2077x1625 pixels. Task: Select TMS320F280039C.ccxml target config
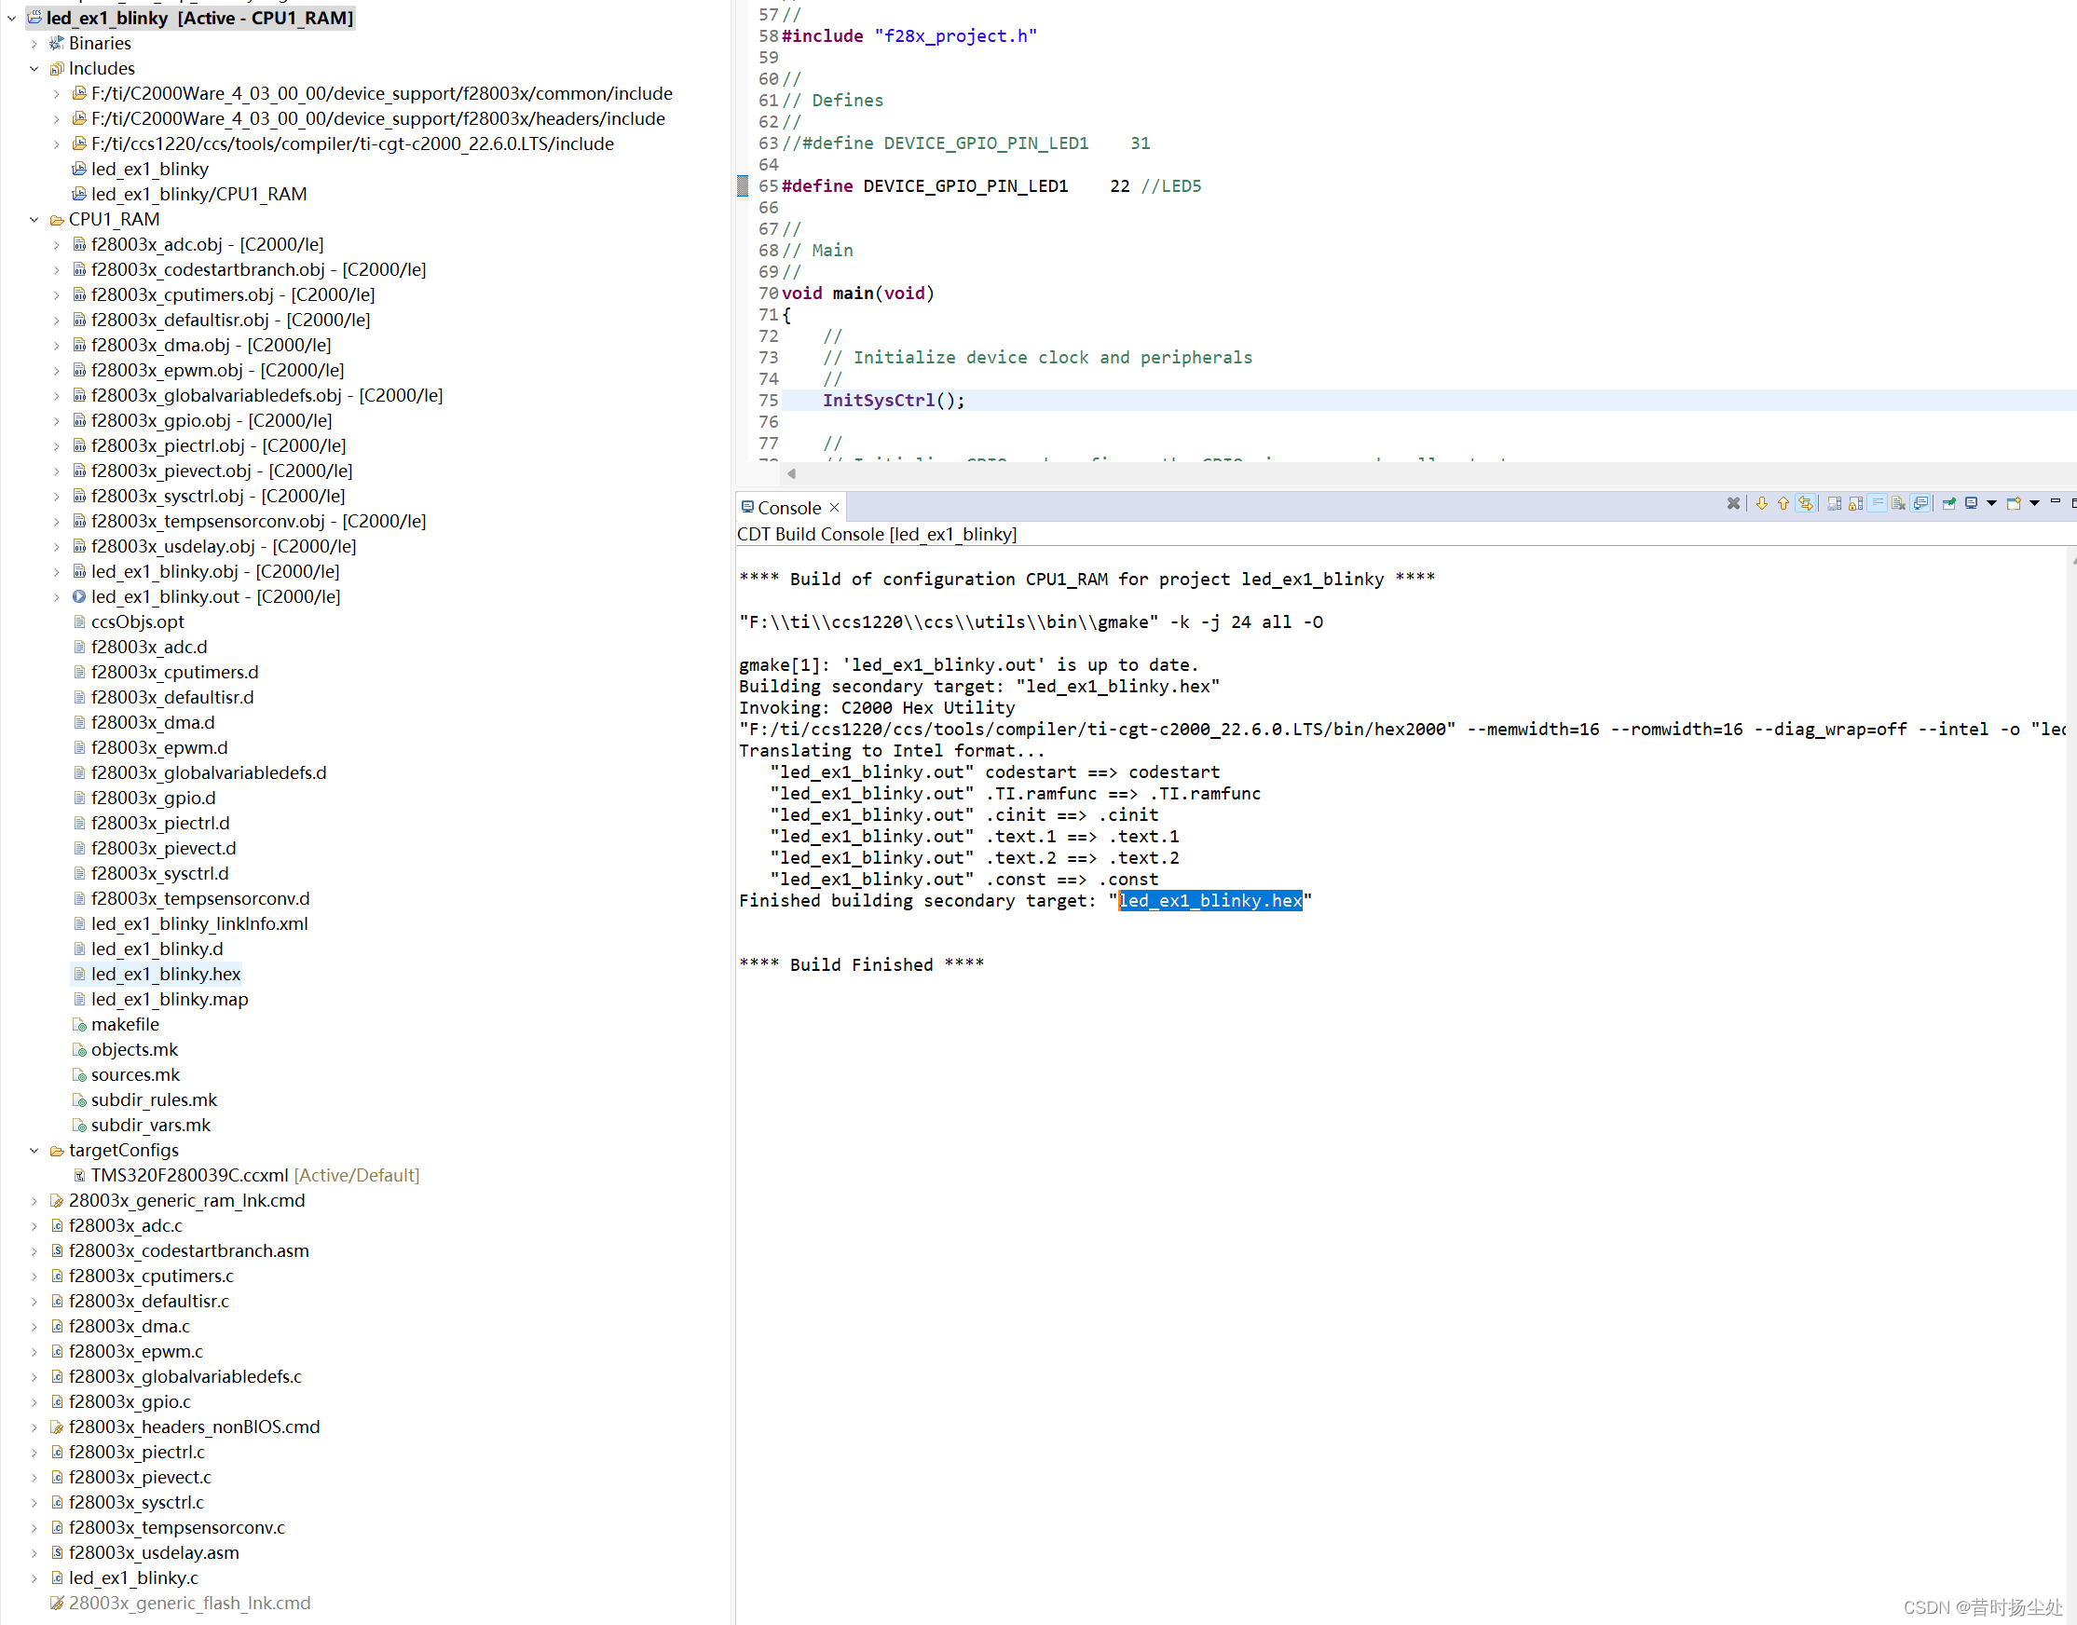(x=189, y=1175)
